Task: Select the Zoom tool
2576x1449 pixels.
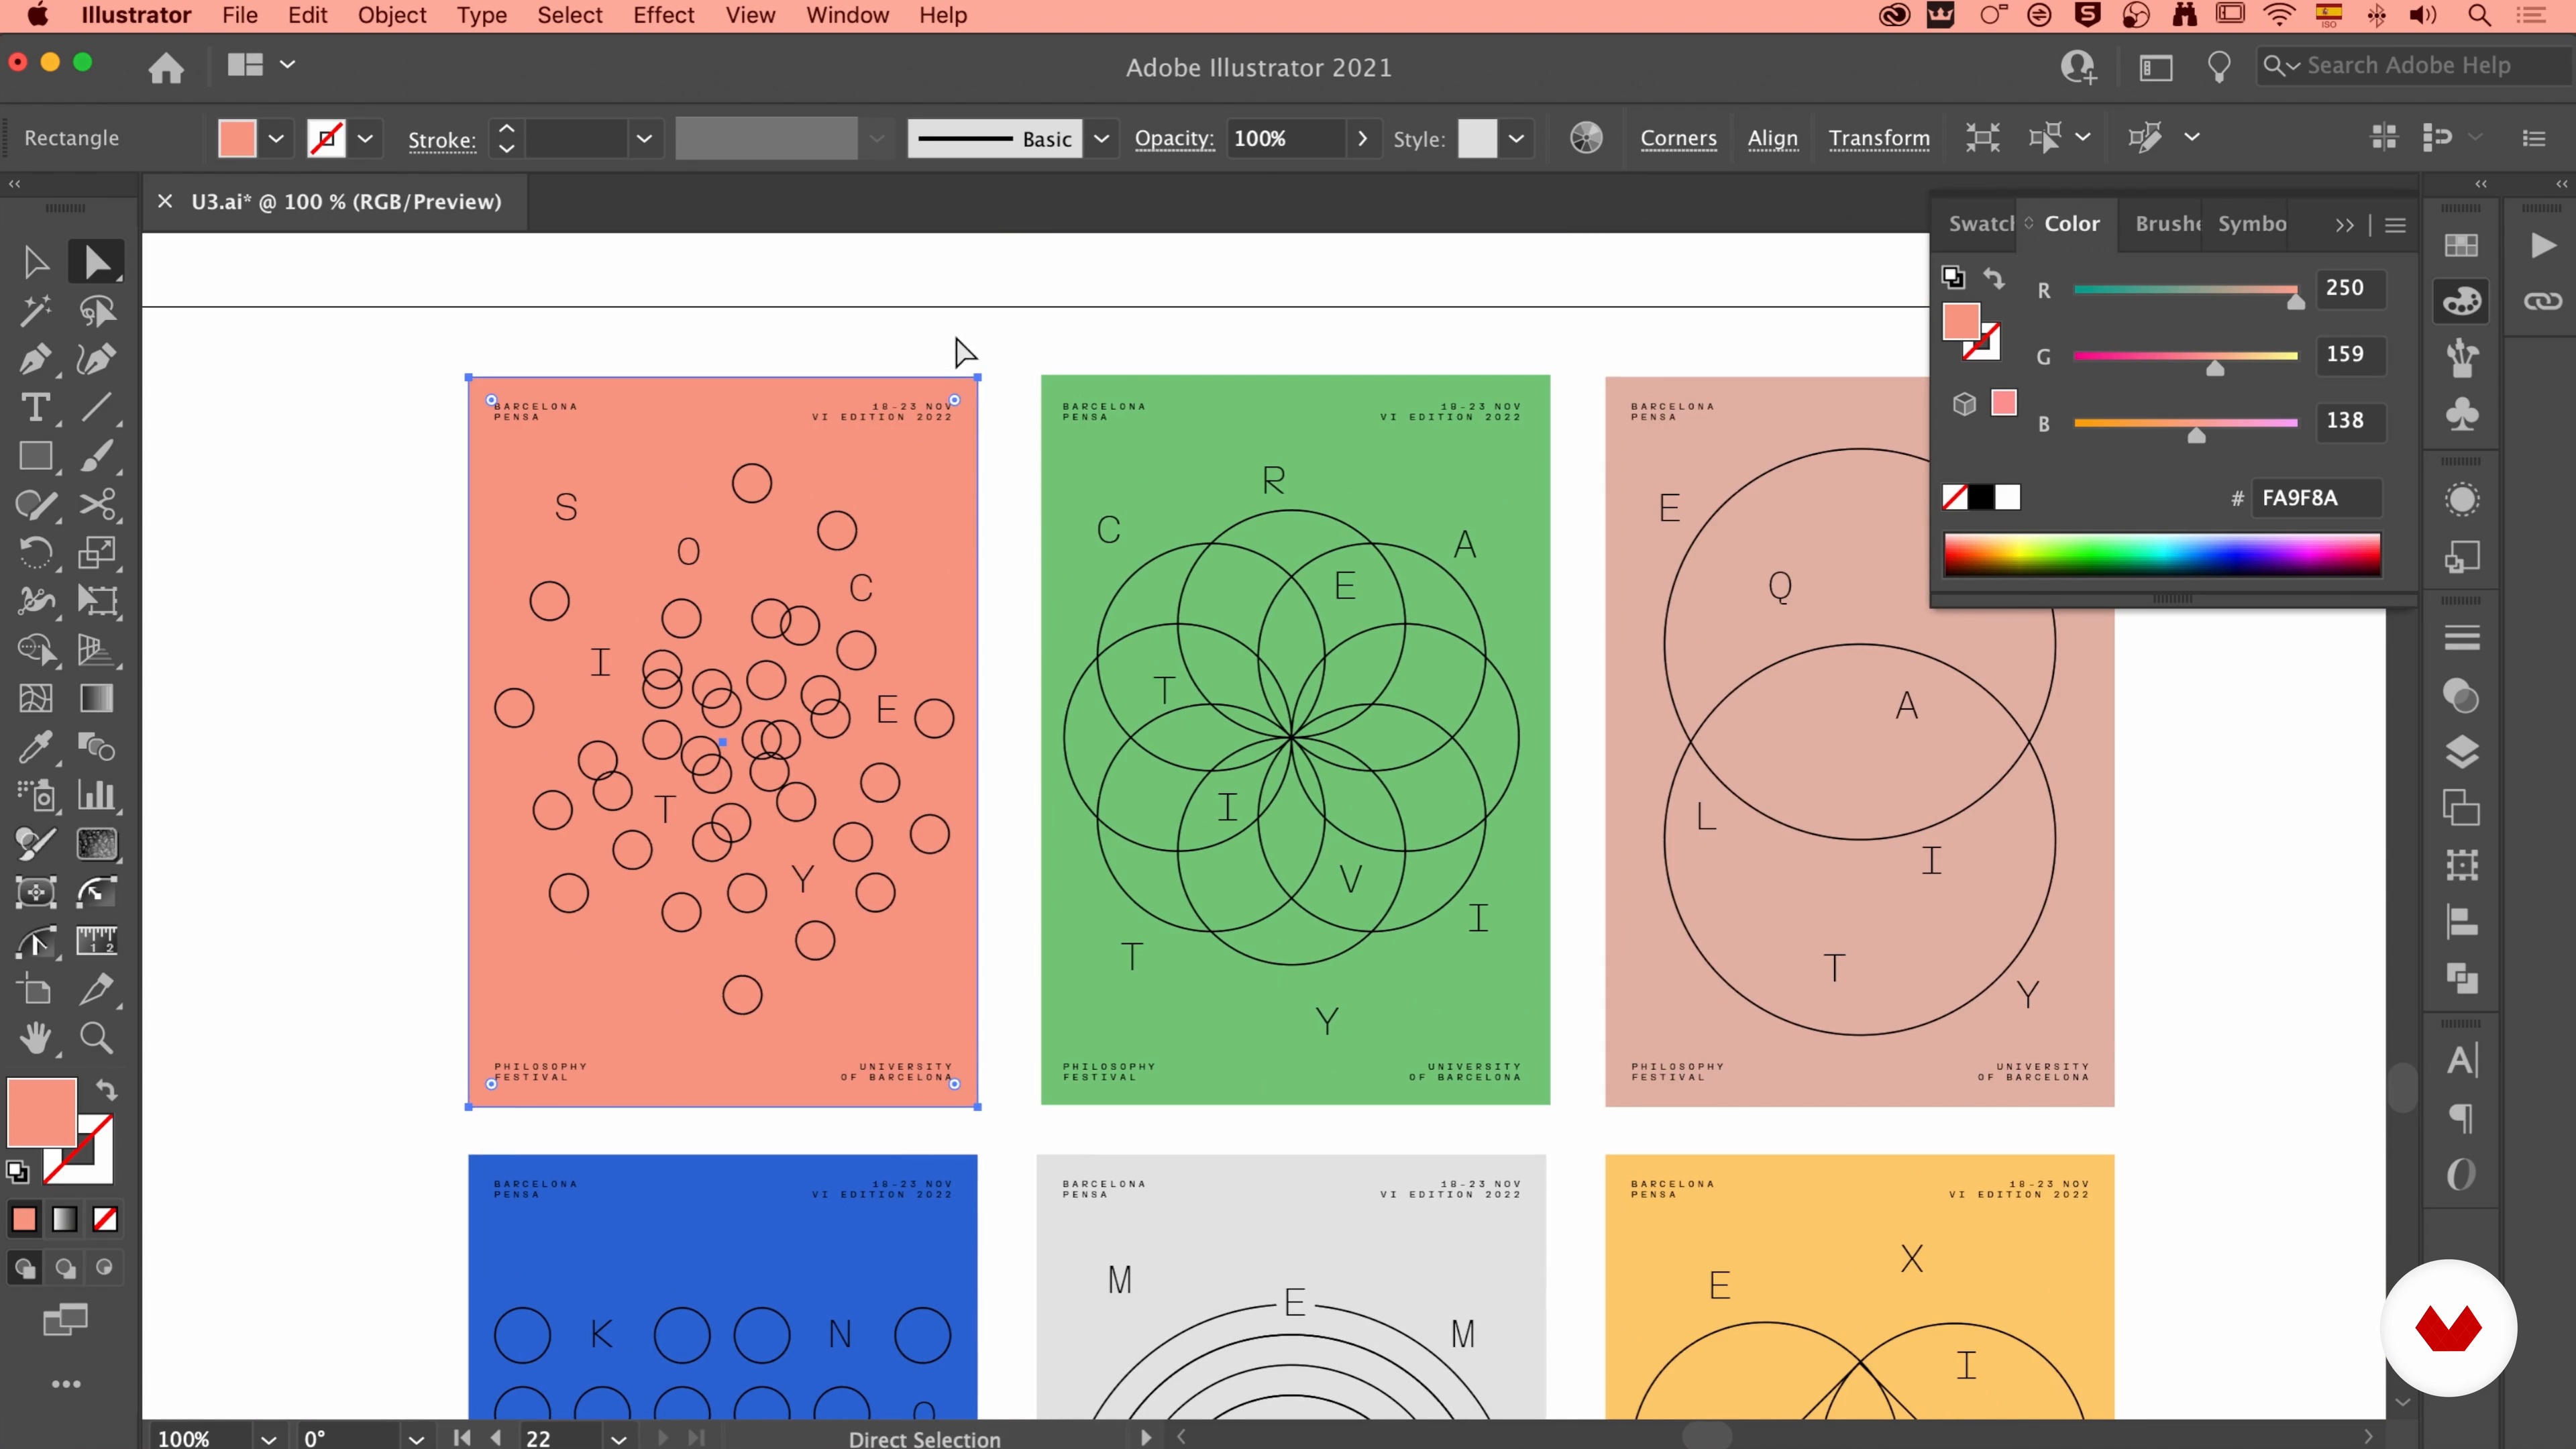Action: [97, 1038]
